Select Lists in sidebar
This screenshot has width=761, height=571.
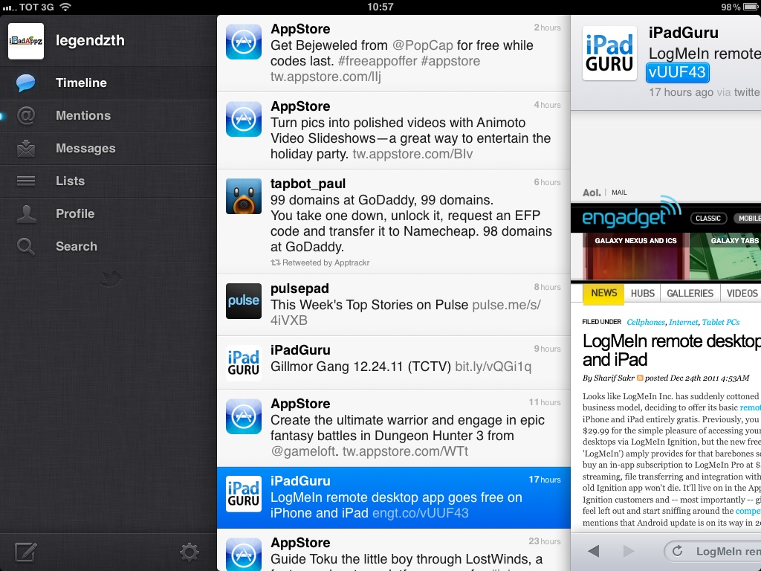click(x=109, y=181)
